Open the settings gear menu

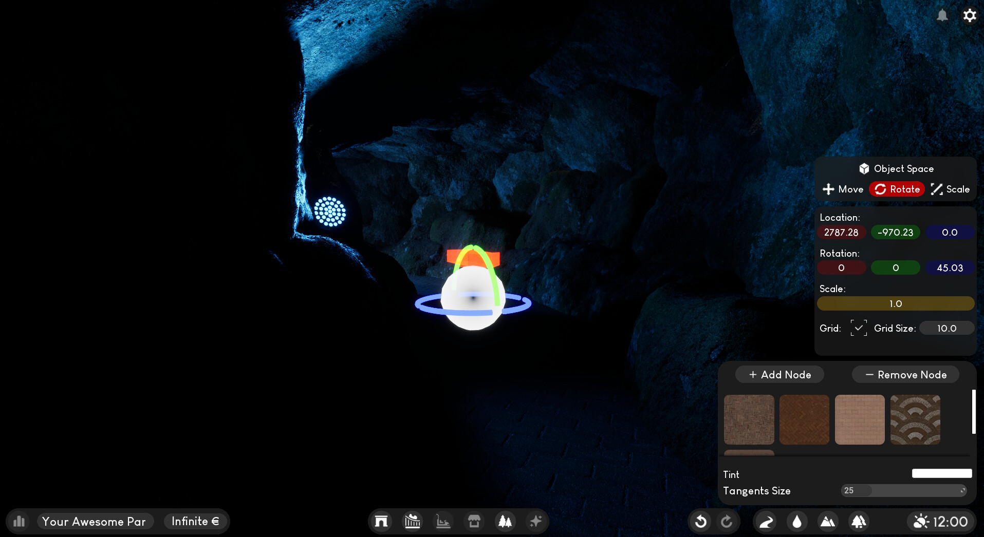pos(970,15)
